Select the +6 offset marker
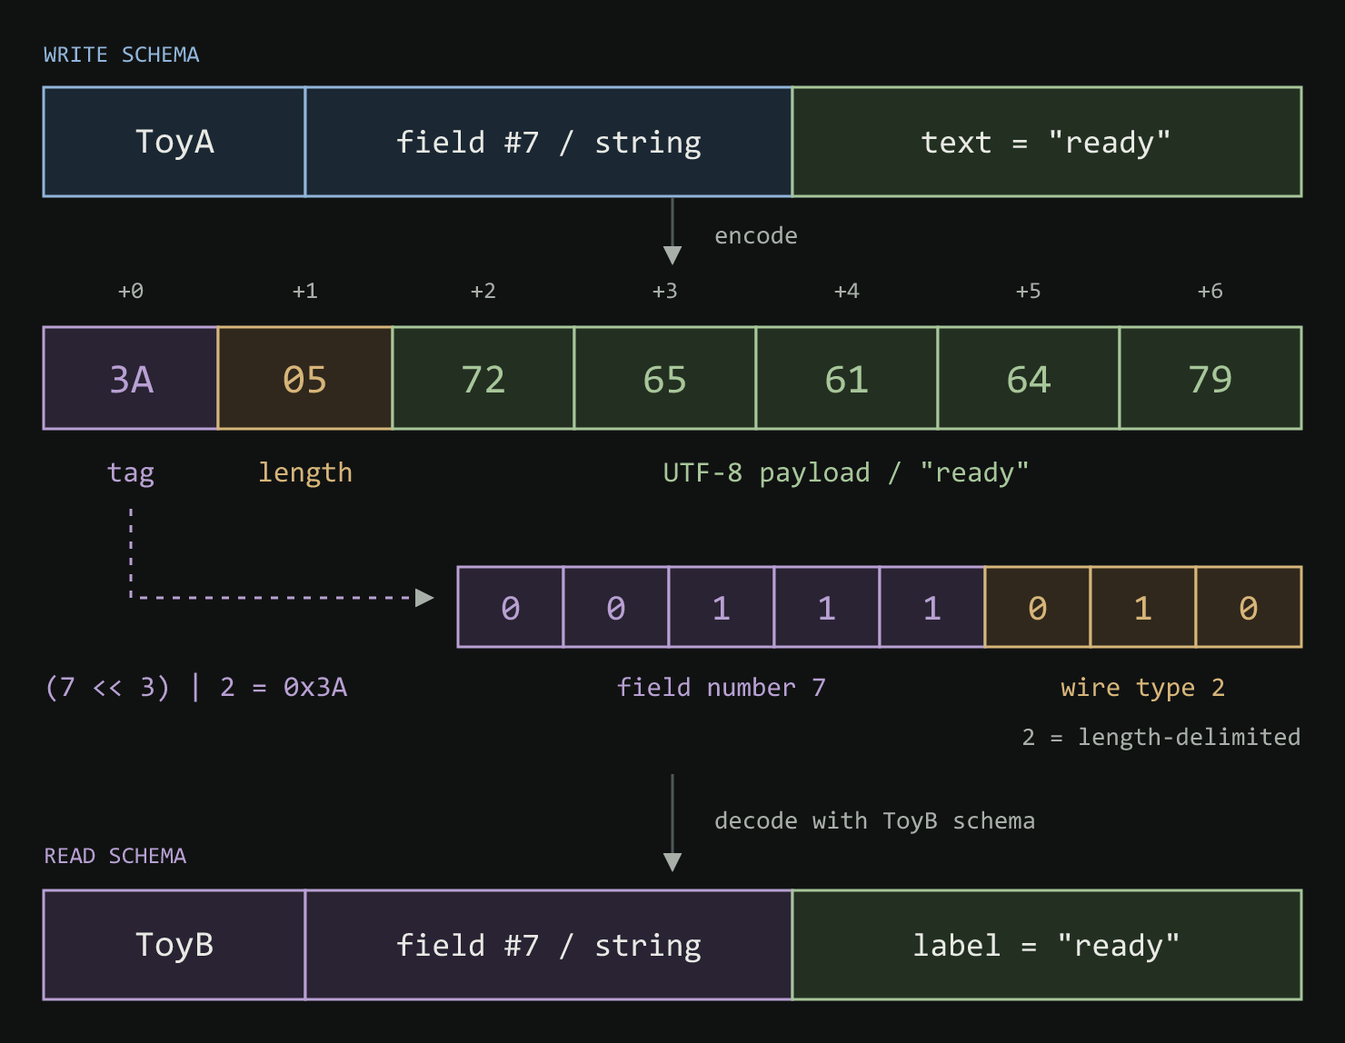The height and width of the screenshot is (1043, 1345). click(1210, 291)
